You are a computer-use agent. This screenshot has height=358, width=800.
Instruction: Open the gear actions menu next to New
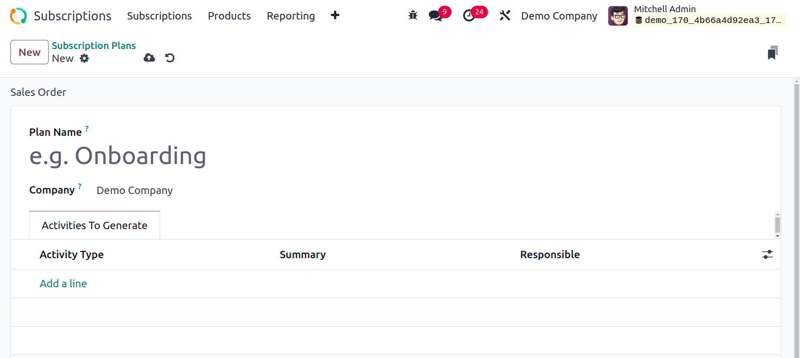pyautogui.click(x=85, y=59)
